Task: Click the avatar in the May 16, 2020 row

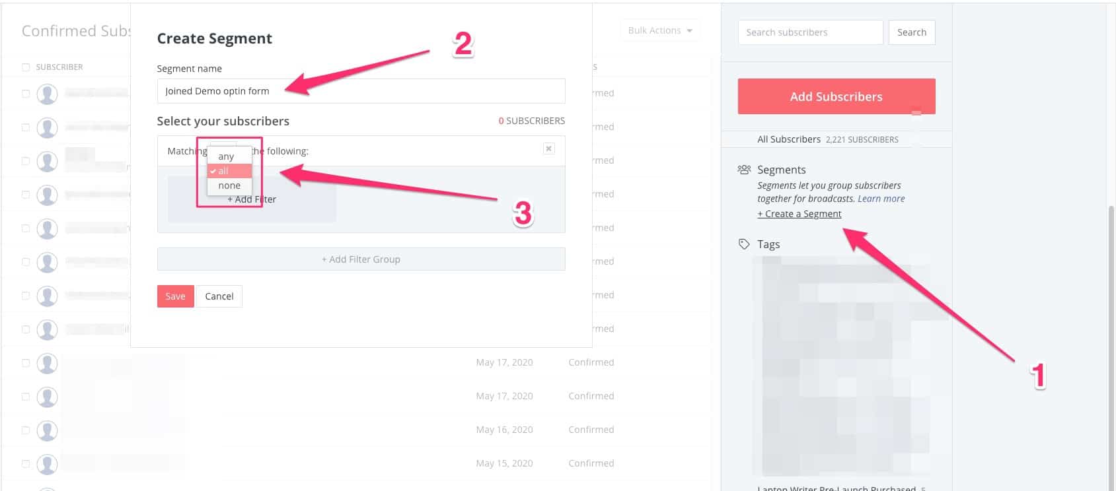Action: [47, 430]
